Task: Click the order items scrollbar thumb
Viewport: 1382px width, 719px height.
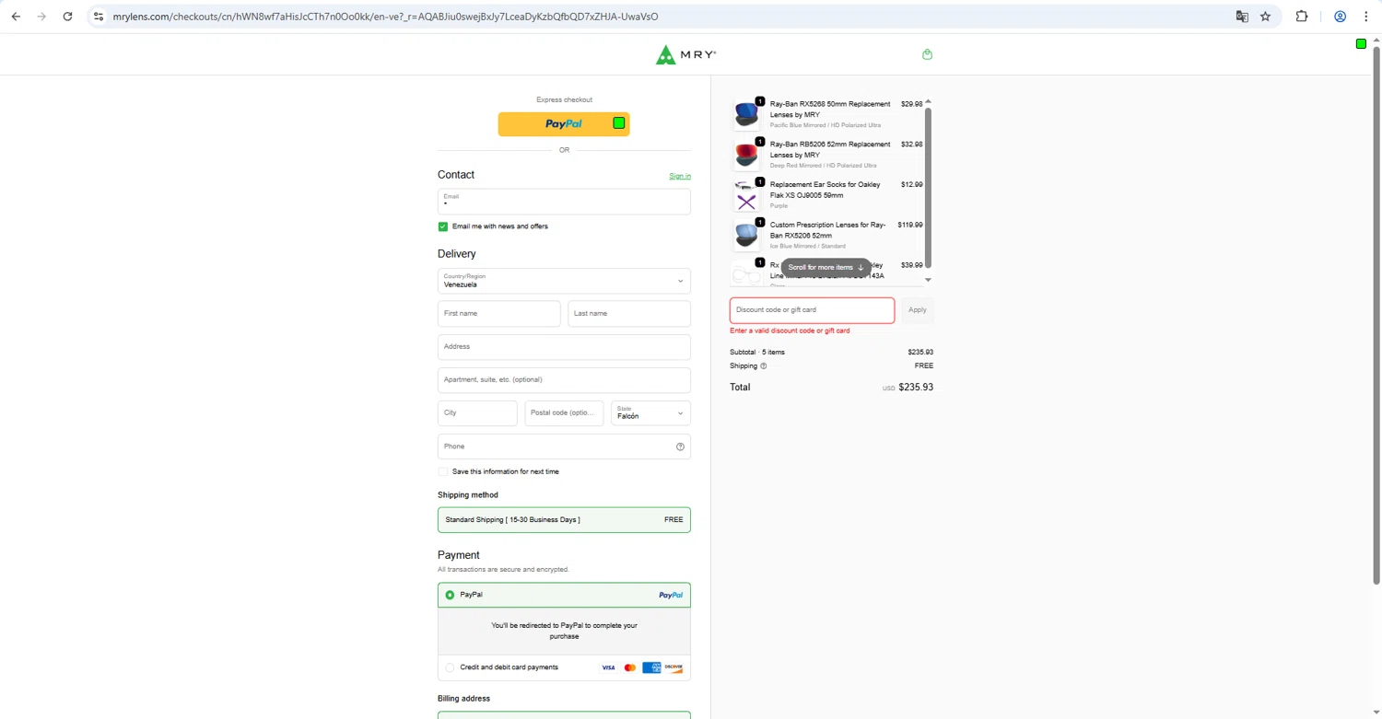Action: click(928, 188)
